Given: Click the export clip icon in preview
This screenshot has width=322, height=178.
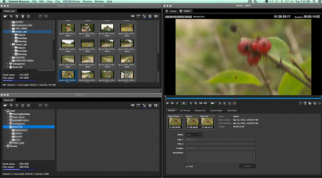Looking at the screenshot, I should tap(310, 103).
